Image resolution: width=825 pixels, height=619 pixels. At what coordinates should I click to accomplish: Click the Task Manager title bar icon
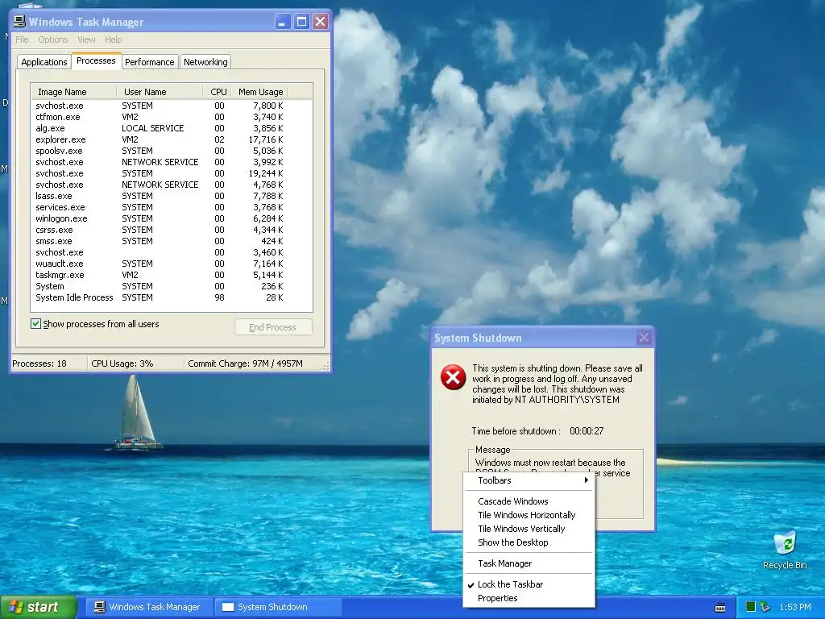[19, 22]
